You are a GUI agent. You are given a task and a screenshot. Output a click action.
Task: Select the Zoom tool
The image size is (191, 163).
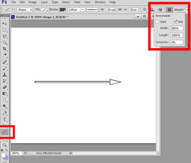click(x=5, y=145)
